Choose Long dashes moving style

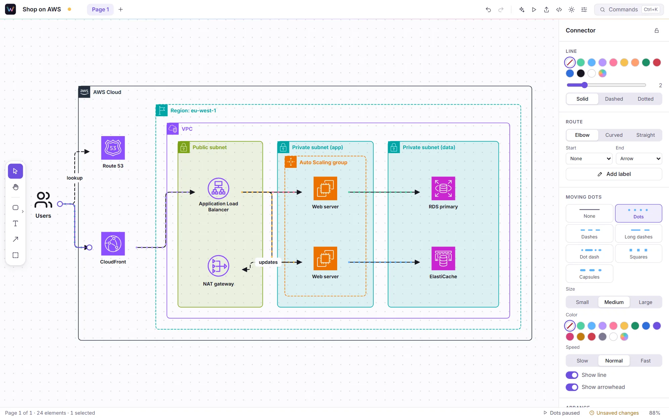[x=638, y=233]
